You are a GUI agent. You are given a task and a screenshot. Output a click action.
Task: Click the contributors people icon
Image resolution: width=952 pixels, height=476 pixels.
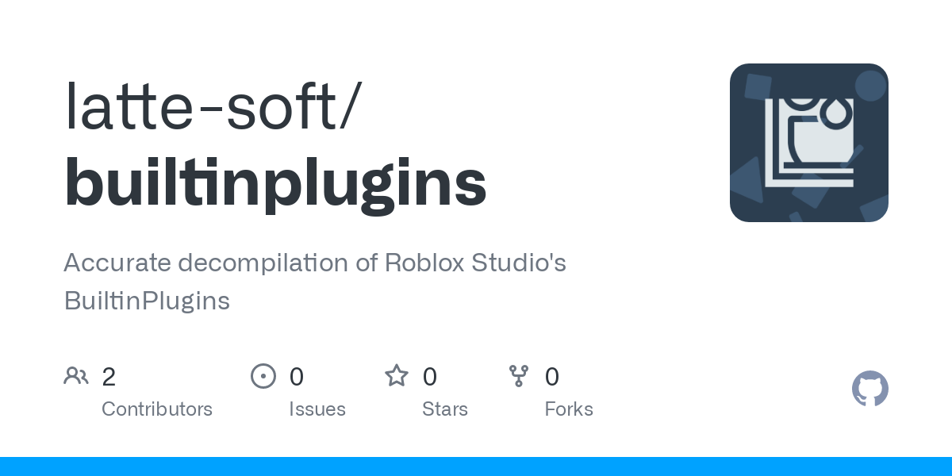(x=76, y=375)
